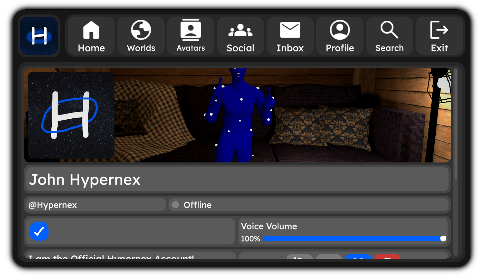This screenshot has height=276, width=483.
Task: Click the middle of the Voice Volume slider
Action: point(353,238)
